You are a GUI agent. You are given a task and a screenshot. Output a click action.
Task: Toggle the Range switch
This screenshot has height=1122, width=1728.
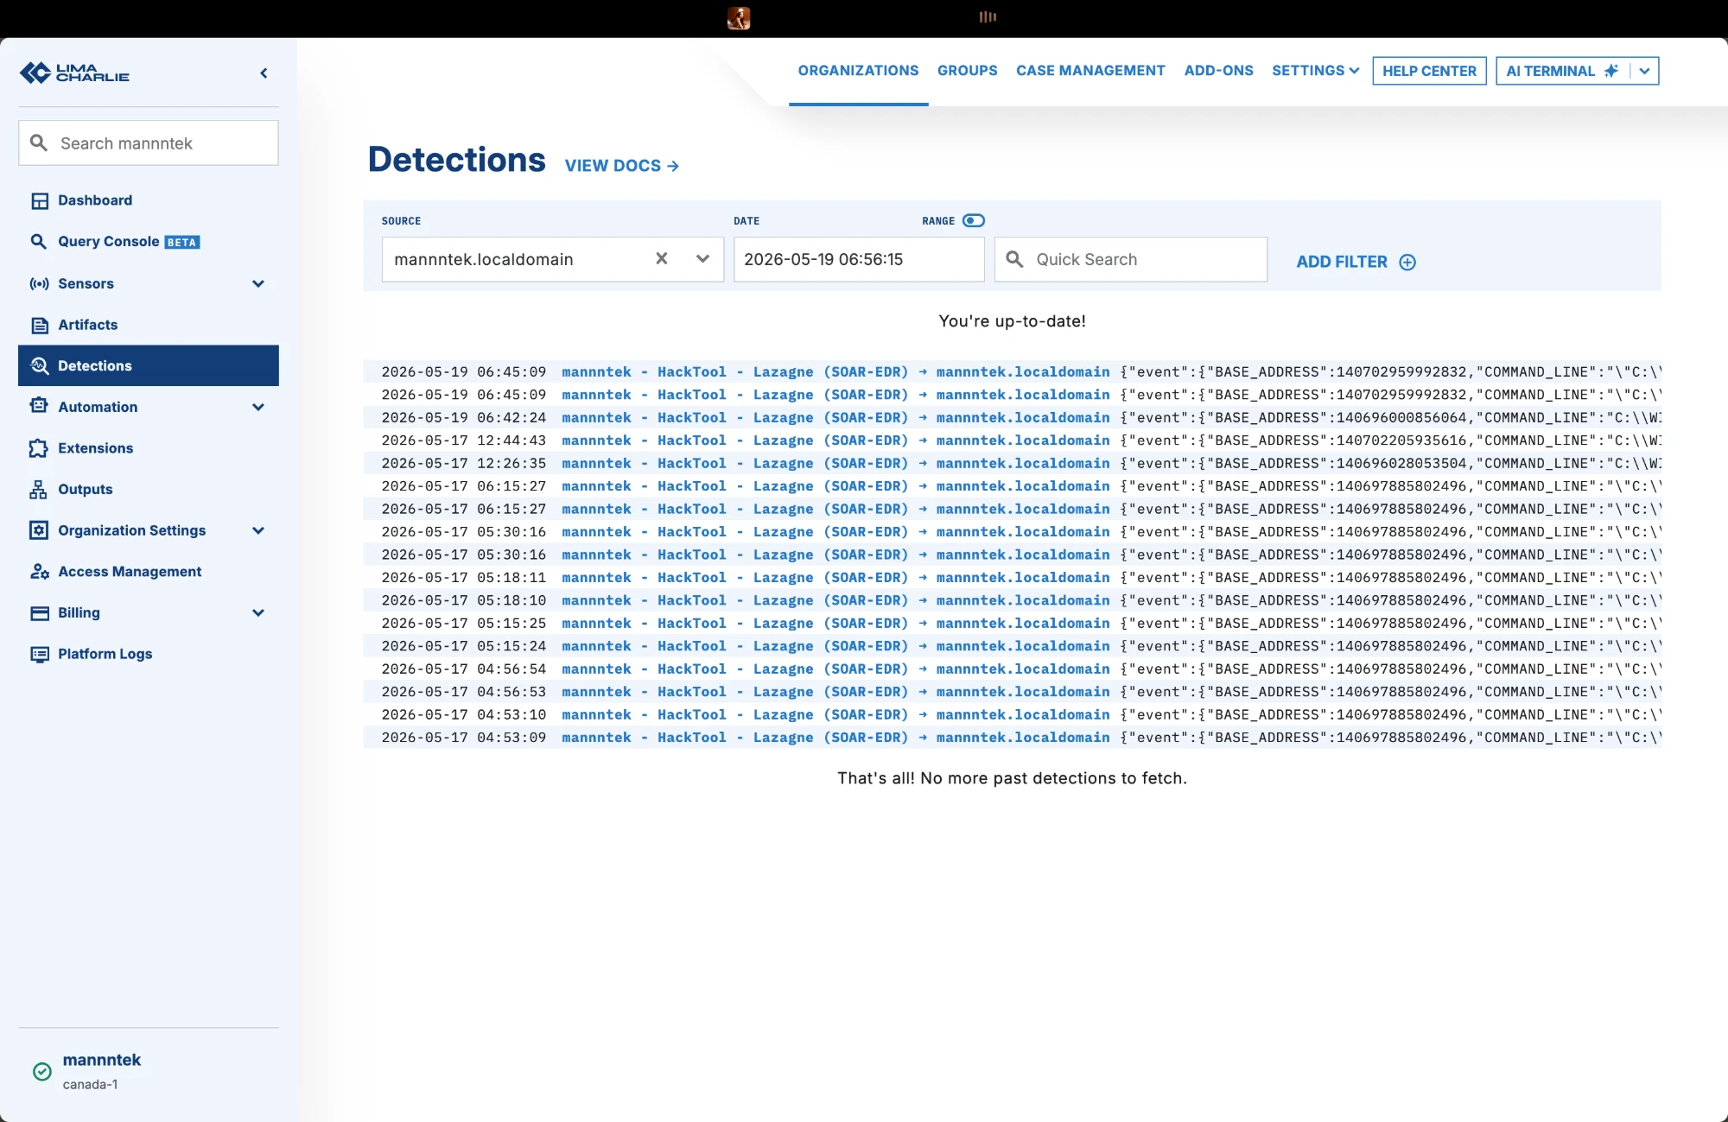coord(974,221)
